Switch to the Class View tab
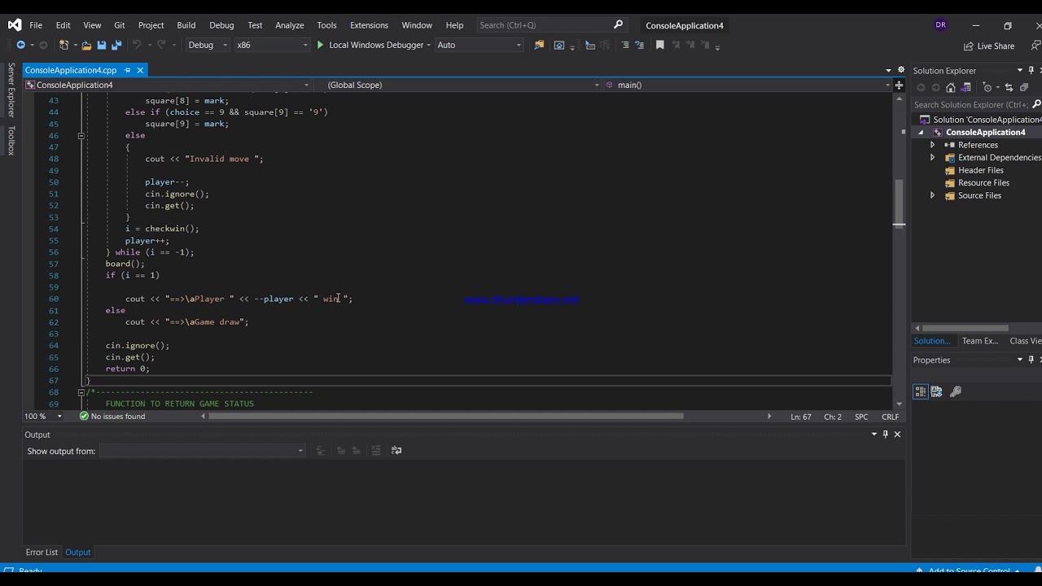1042x586 pixels. point(1024,341)
